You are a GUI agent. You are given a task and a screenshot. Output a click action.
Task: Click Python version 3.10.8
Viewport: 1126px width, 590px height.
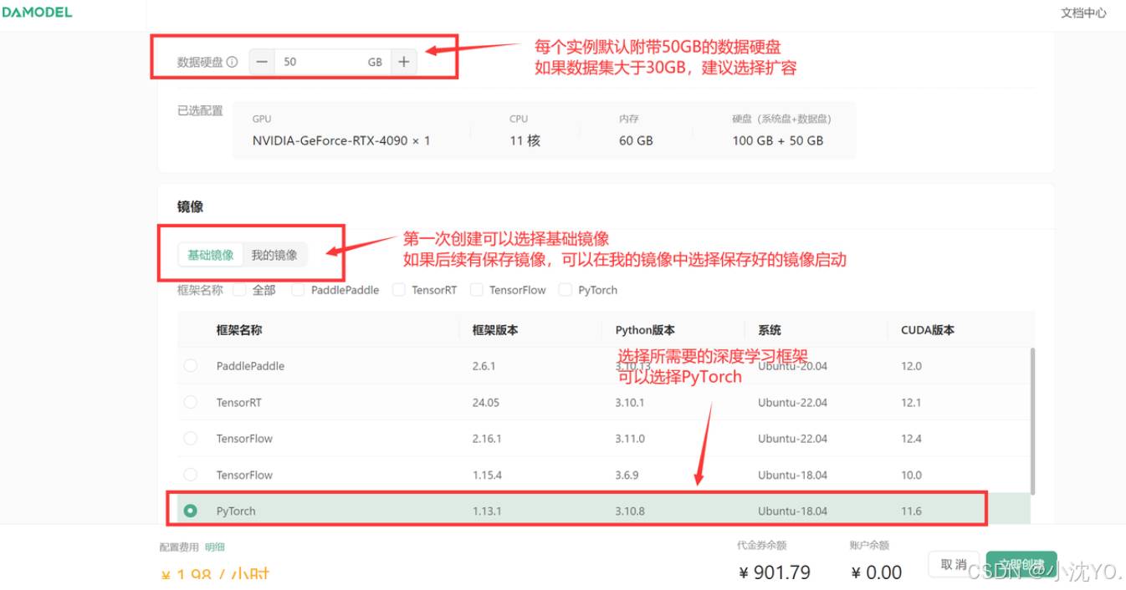[630, 511]
